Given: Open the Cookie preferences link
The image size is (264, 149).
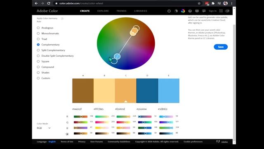Looking at the screenshot, I should 193,142.
